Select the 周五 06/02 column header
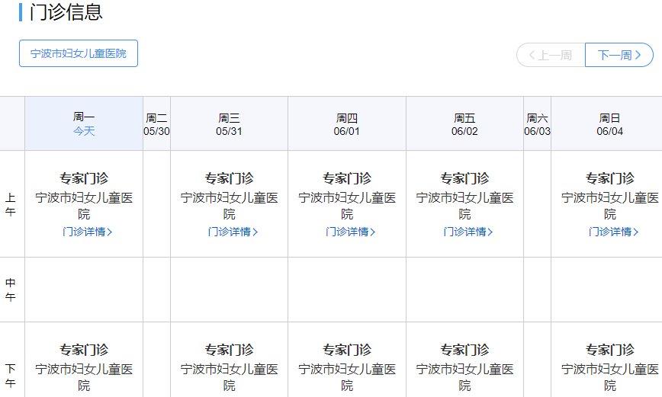This screenshot has width=662, height=397. (464, 123)
